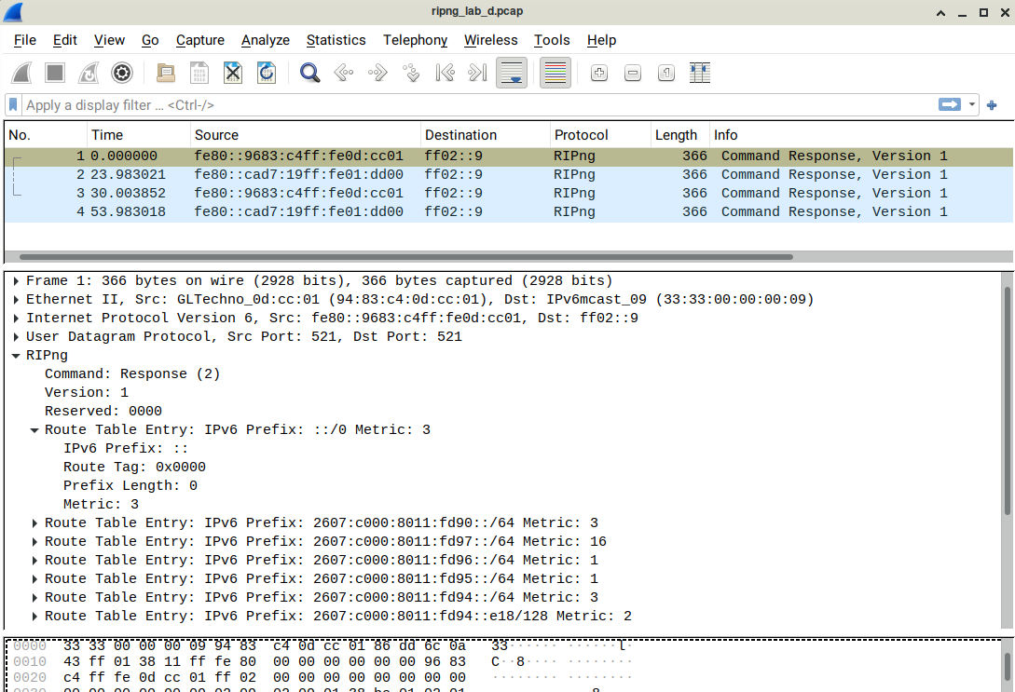Viewport: 1015px width, 692px height.
Task: Toggle packet colorization rules button
Action: click(556, 73)
